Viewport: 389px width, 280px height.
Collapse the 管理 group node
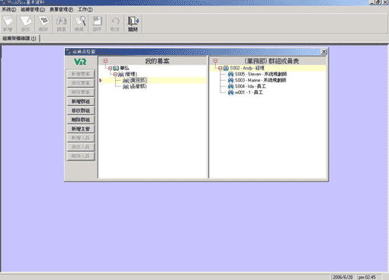[115, 74]
